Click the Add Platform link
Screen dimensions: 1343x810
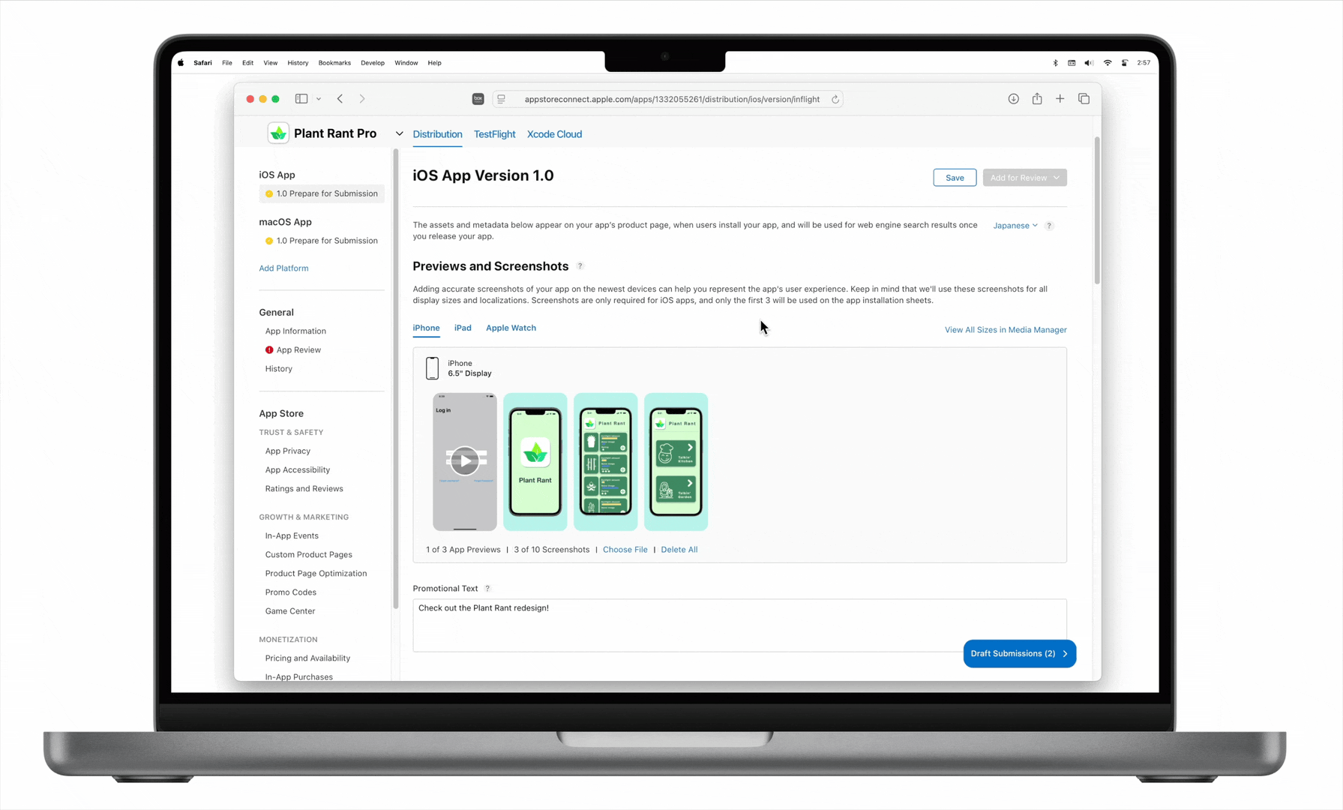point(283,268)
